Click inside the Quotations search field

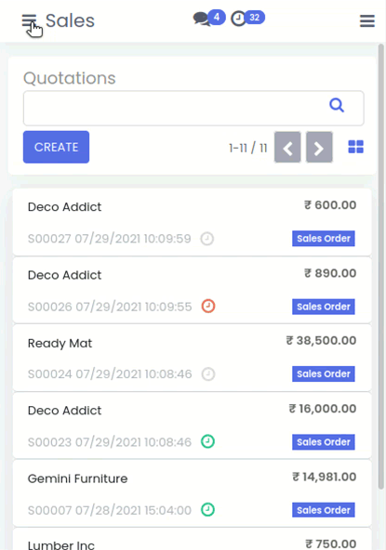click(193, 108)
